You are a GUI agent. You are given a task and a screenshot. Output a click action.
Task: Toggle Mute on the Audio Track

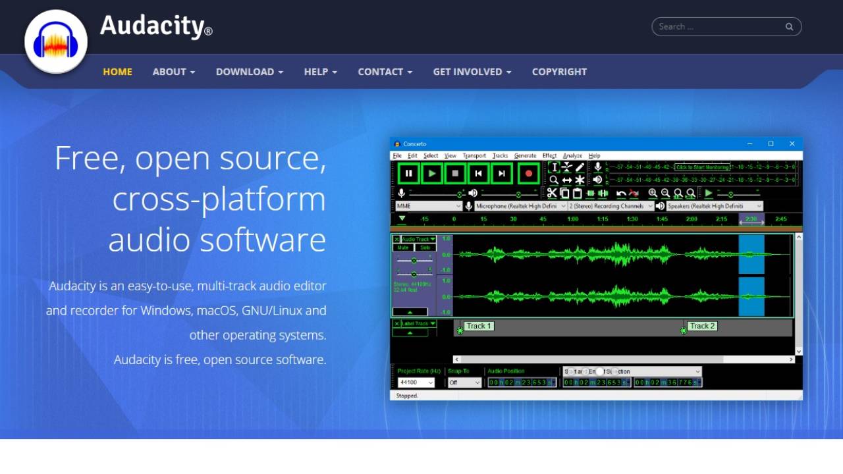coord(403,248)
